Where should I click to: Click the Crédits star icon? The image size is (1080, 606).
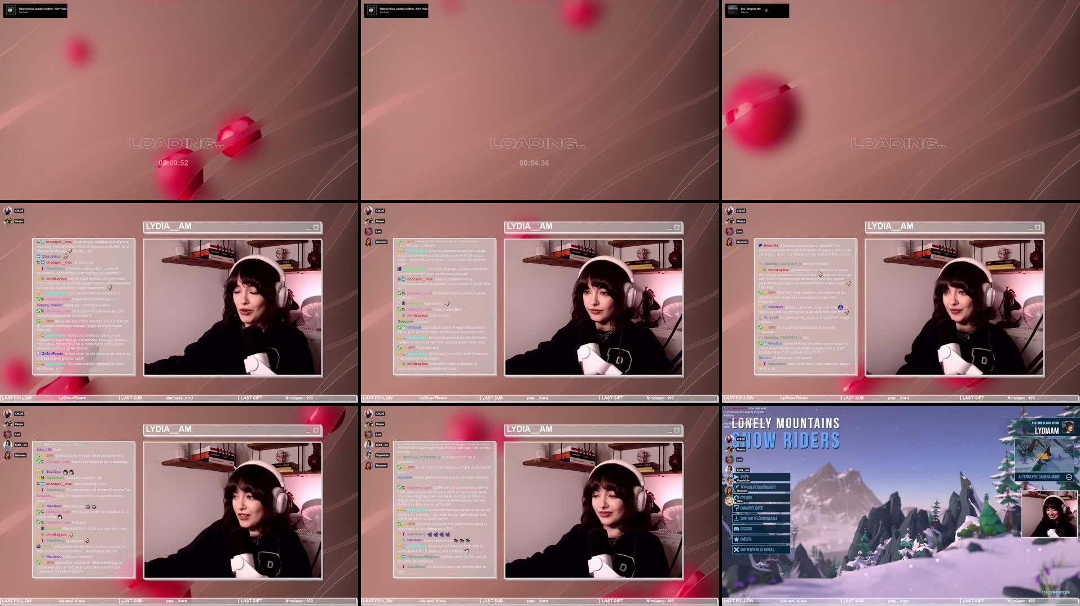click(x=737, y=539)
